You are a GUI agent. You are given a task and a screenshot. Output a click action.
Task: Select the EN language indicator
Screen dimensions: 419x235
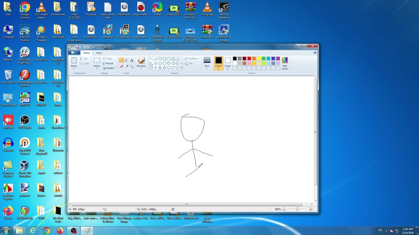point(380,230)
